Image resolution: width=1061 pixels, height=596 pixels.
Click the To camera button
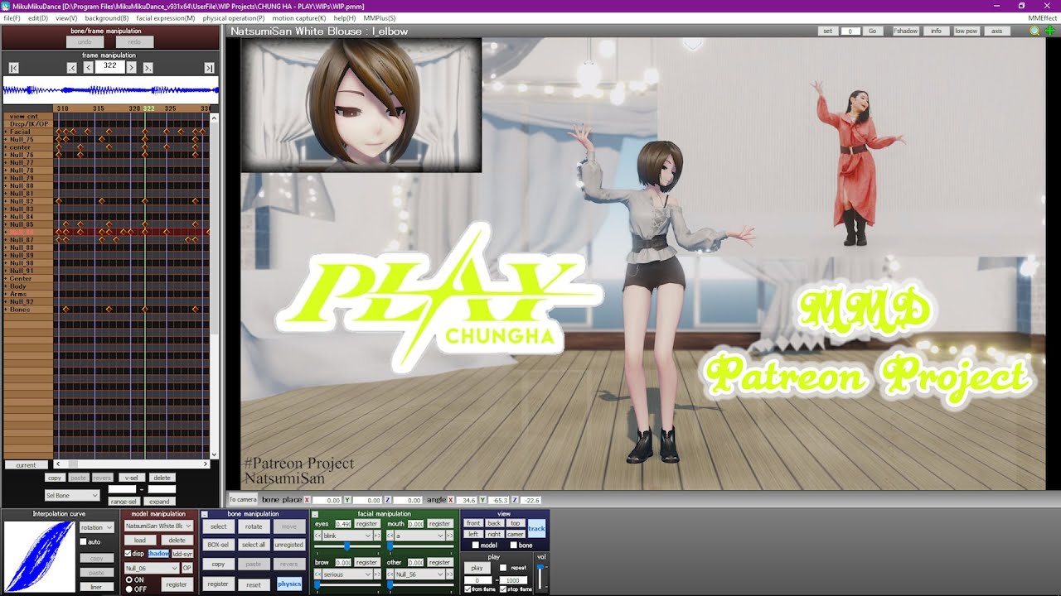point(243,500)
